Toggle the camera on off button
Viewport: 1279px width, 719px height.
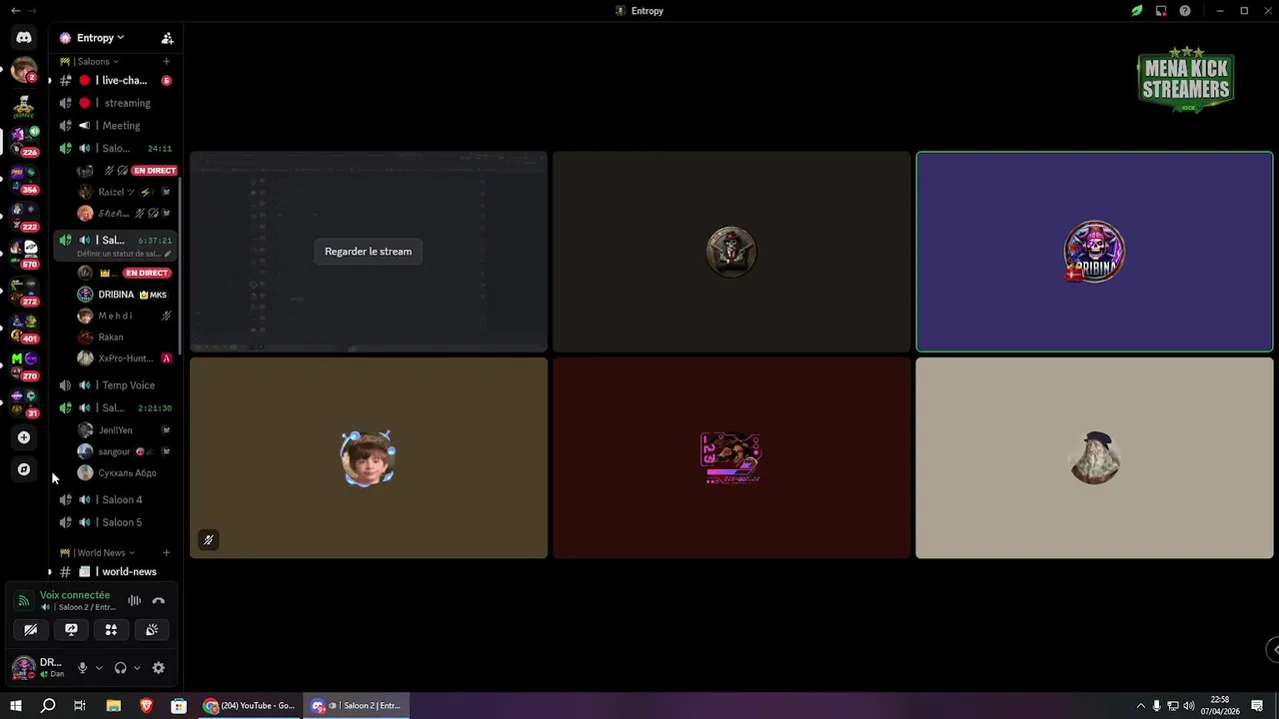[30, 630]
